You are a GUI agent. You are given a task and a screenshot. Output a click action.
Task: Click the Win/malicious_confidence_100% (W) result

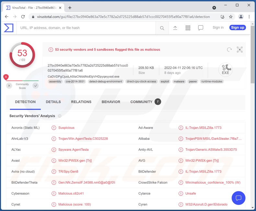tap(213, 182)
